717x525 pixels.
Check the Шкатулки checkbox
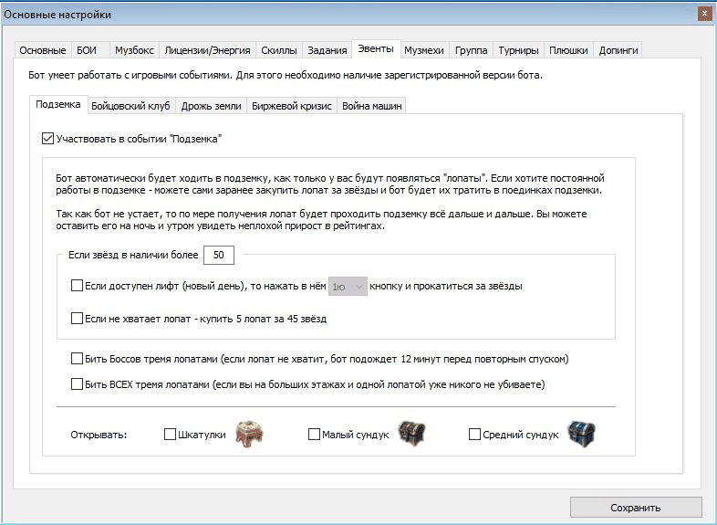pyautogui.click(x=170, y=434)
